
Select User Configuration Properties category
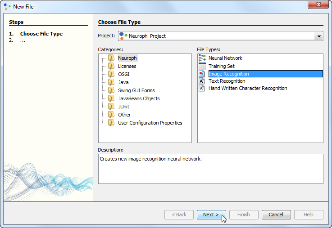pyautogui.click(x=150, y=123)
